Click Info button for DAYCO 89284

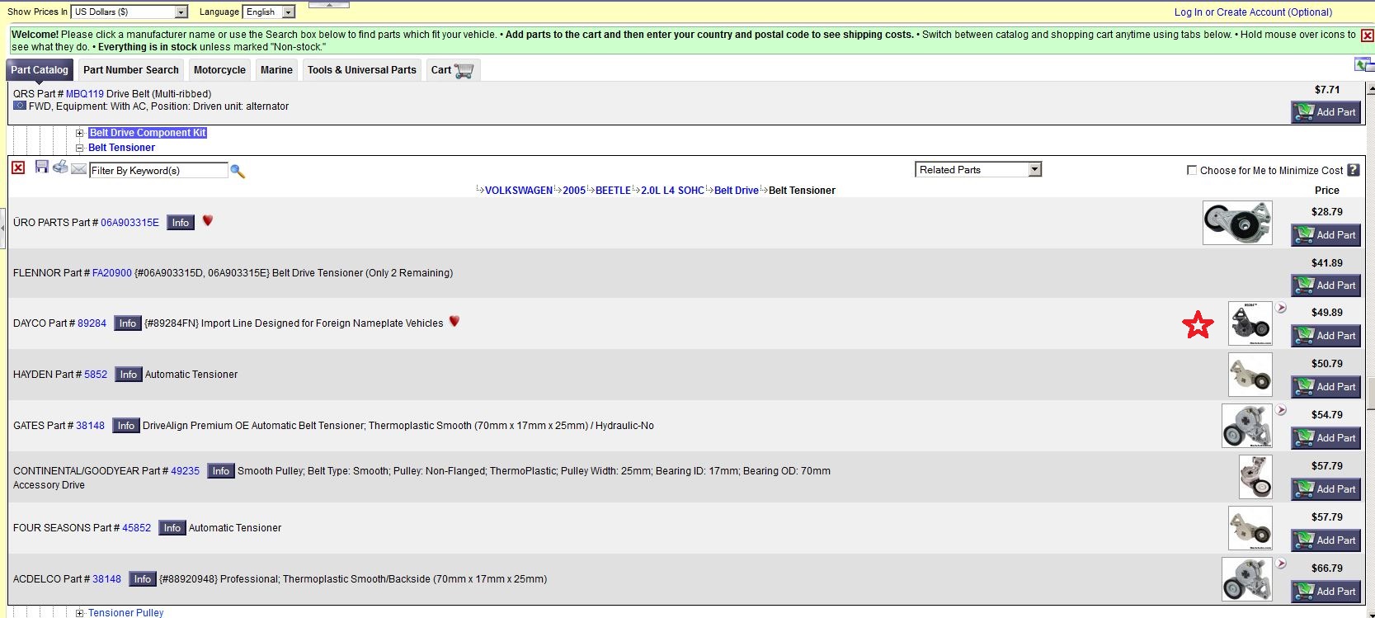[128, 323]
